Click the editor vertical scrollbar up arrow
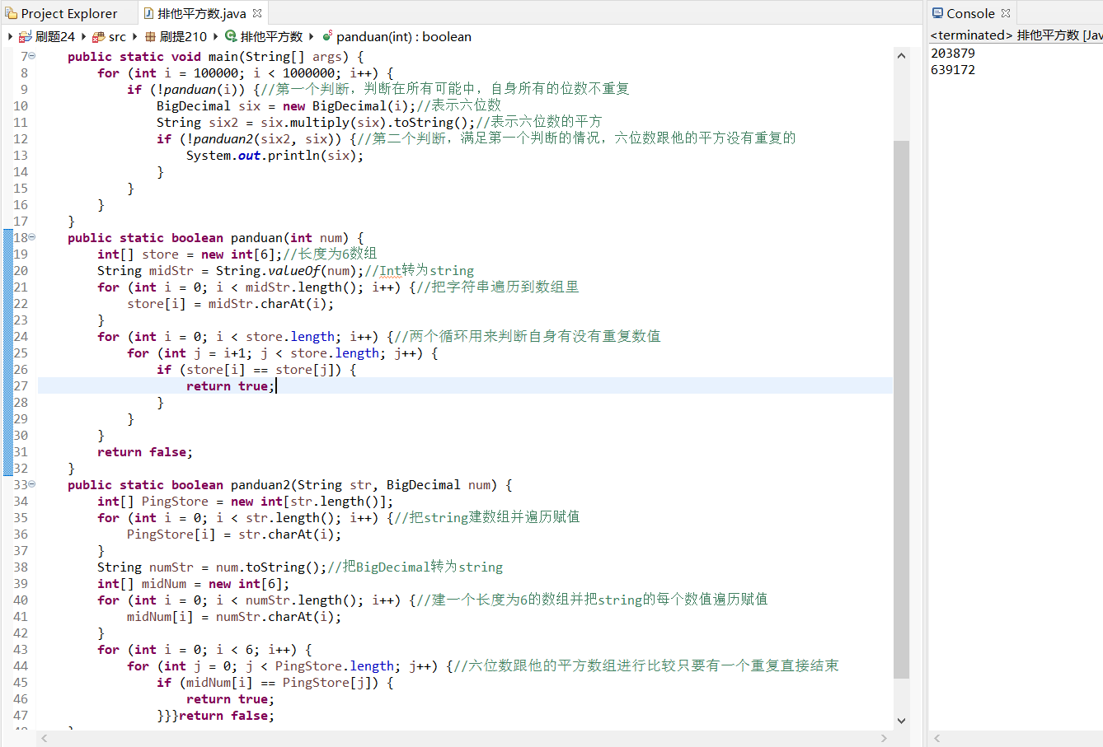Image resolution: width=1103 pixels, height=747 pixels. [901, 56]
